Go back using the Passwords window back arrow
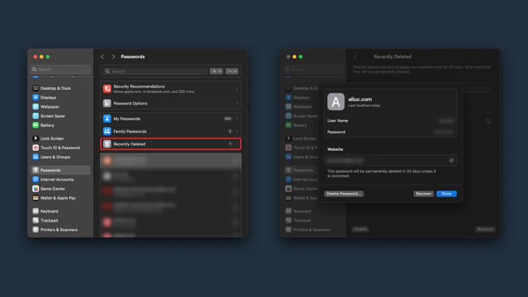Image resolution: width=528 pixels, height=297 pixels. (x=102, y=56)
